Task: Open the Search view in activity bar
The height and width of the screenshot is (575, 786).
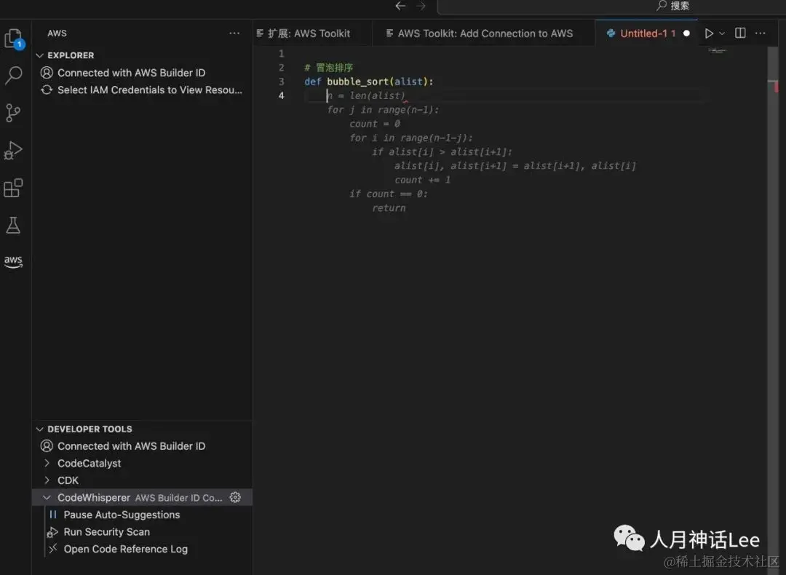Action: (x=14, y=75)
